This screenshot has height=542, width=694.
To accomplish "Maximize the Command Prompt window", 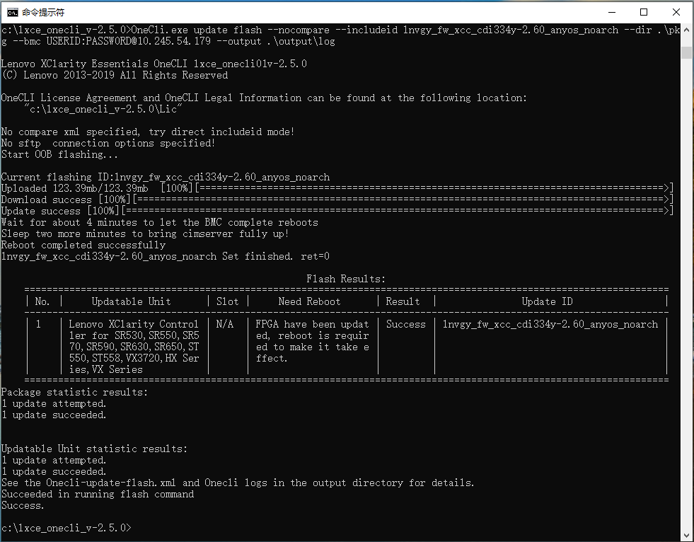I will point(644,13).
